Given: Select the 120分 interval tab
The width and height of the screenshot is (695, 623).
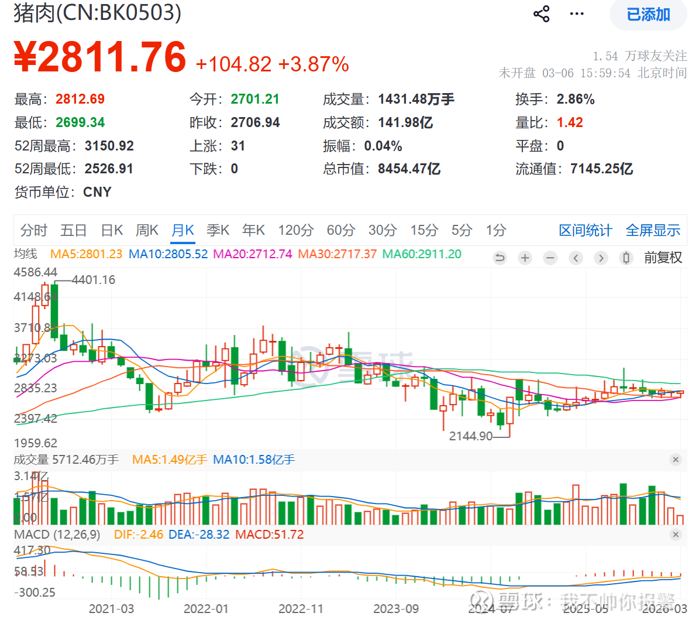Looking at the screenshot, I should click(x=295, y=230).
